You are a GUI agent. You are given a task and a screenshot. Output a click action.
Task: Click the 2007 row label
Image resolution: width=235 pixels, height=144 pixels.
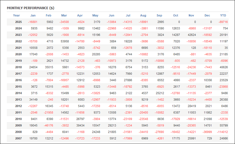[x=18, y=139]
